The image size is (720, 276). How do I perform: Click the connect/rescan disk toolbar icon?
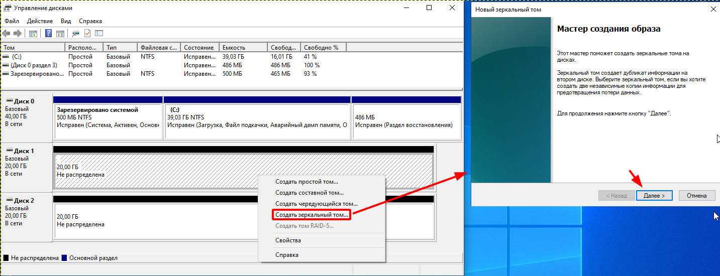coord(75,34)
